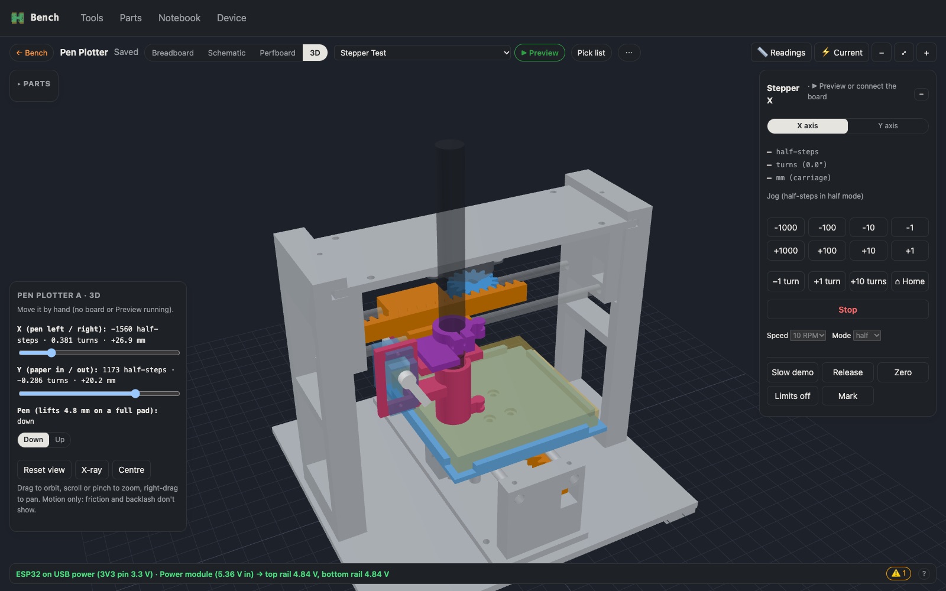
Task: Click the red Stop button
Action: click(847, 310)
